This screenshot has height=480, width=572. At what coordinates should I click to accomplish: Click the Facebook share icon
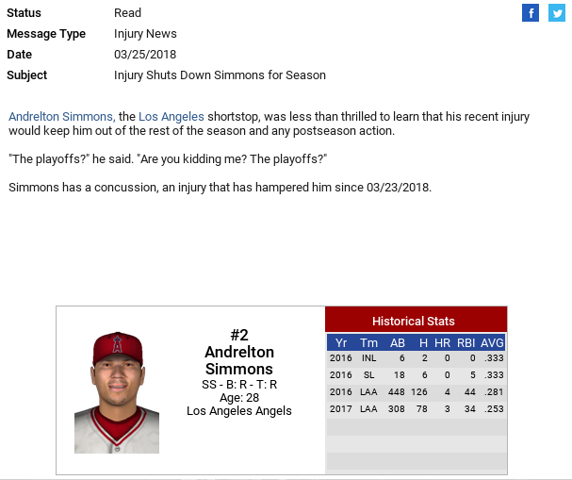tap(531, 12)
